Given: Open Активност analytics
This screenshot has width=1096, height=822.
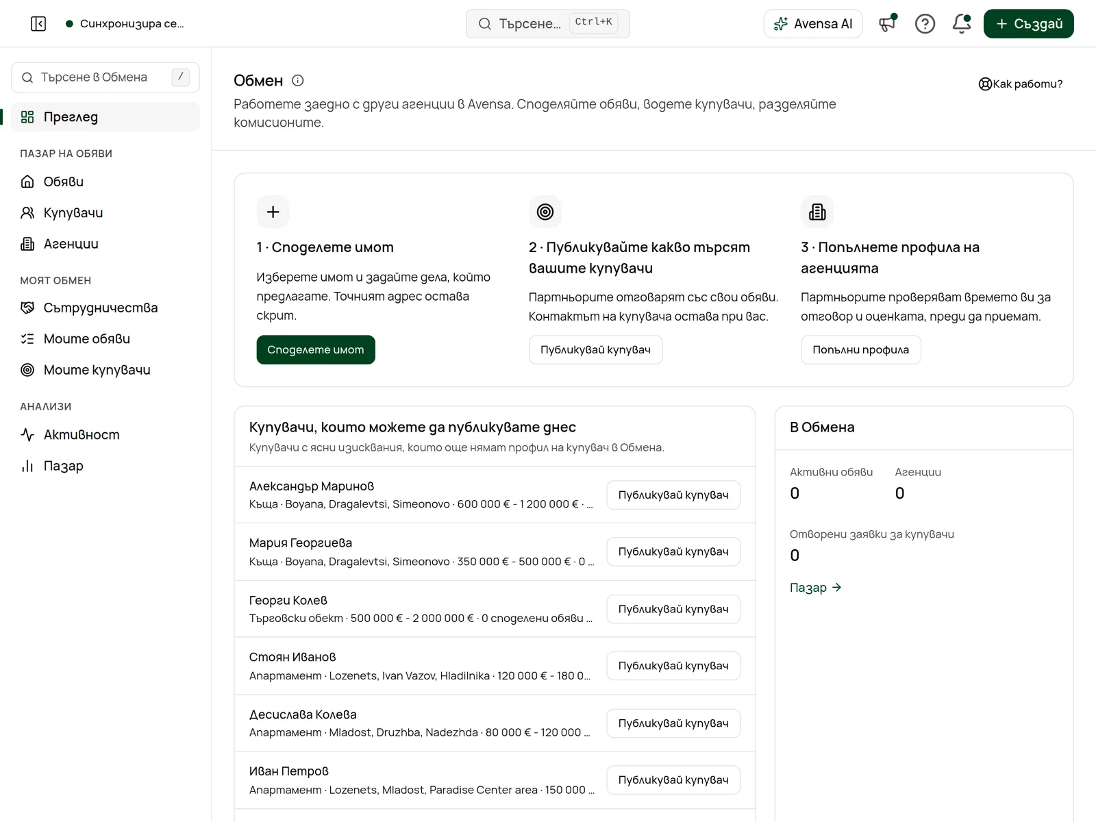Looking at the screenshot, I should click(105, 434).
